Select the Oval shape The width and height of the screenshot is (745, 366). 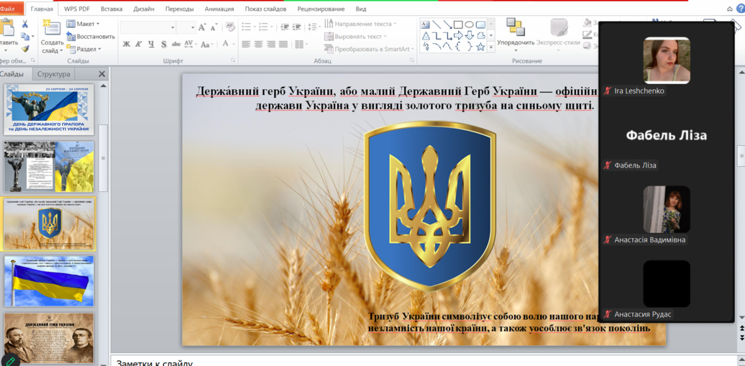click(x=469, y=24)
